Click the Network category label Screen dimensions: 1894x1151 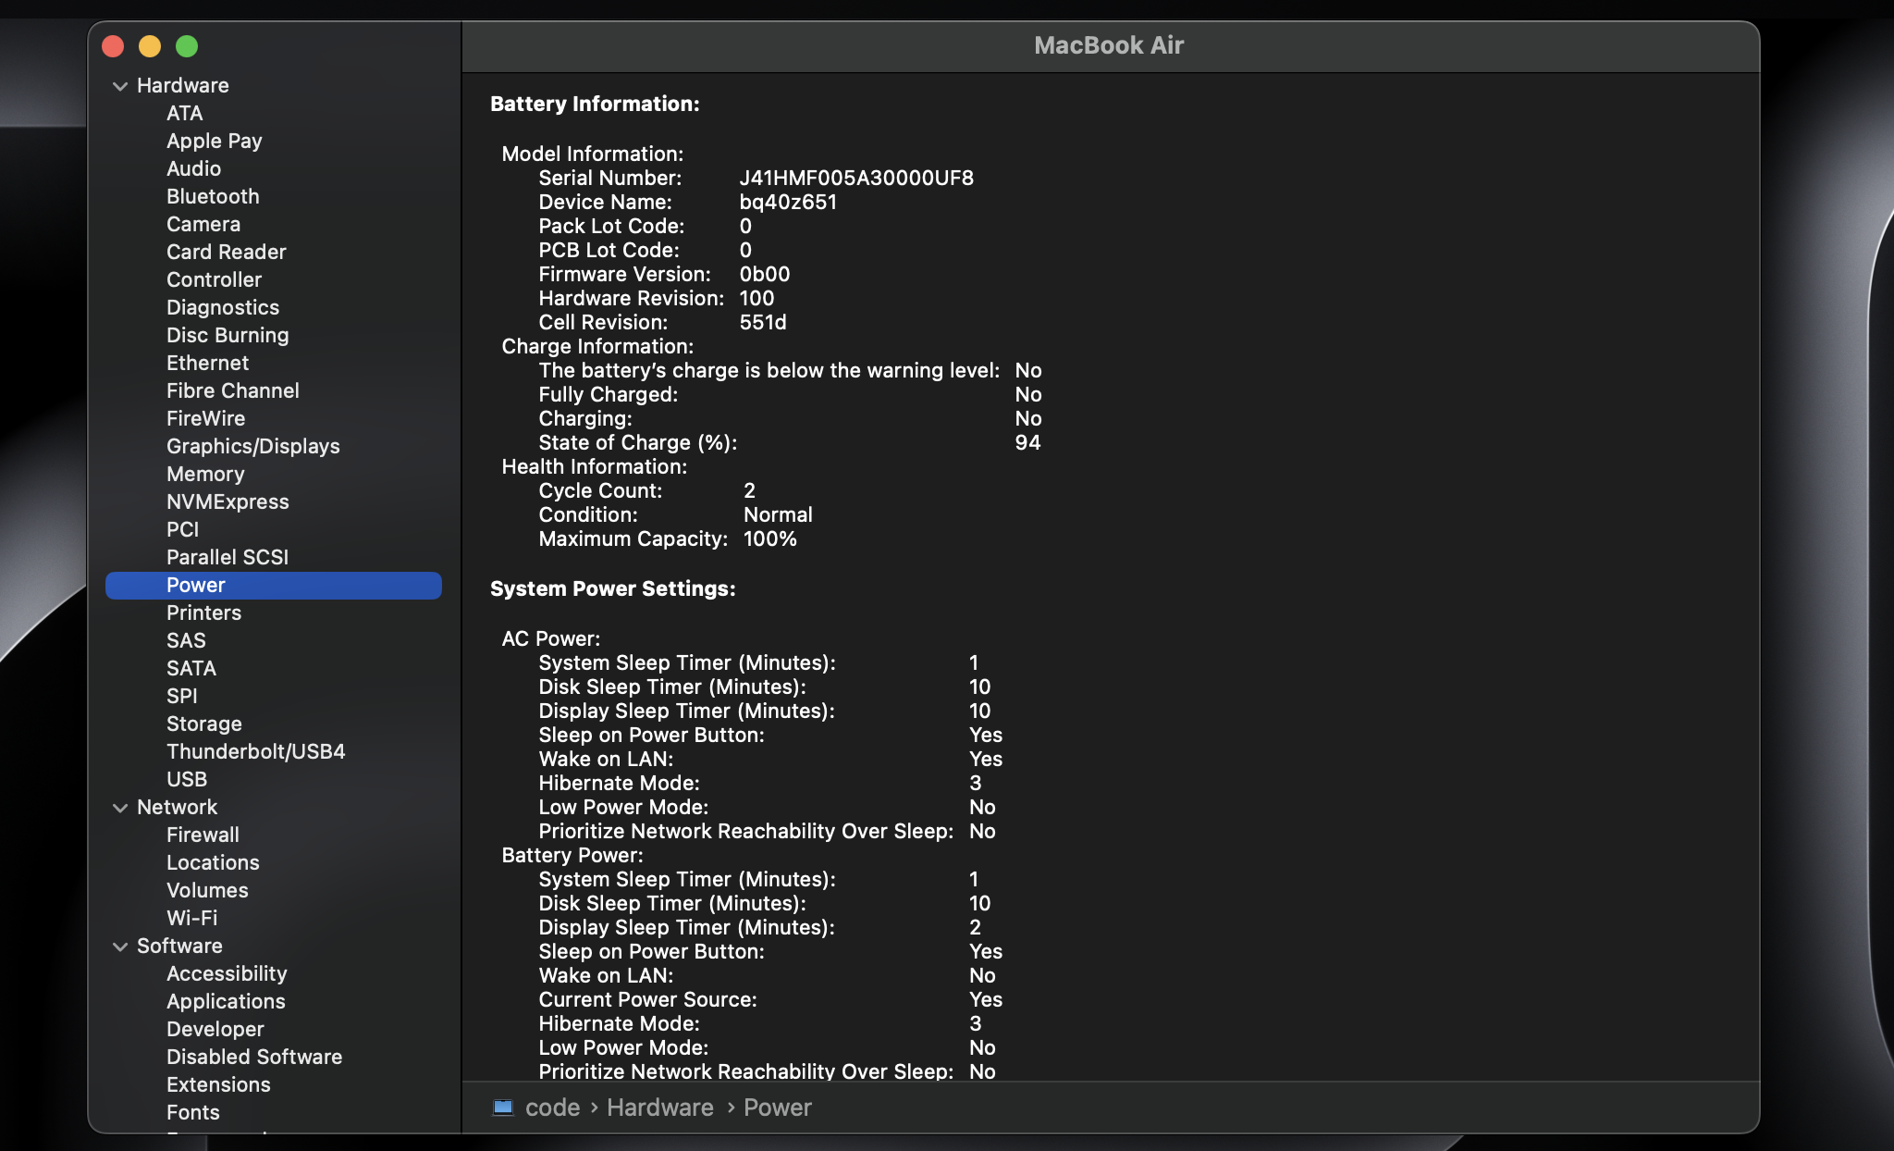click(x=177, y=807)
